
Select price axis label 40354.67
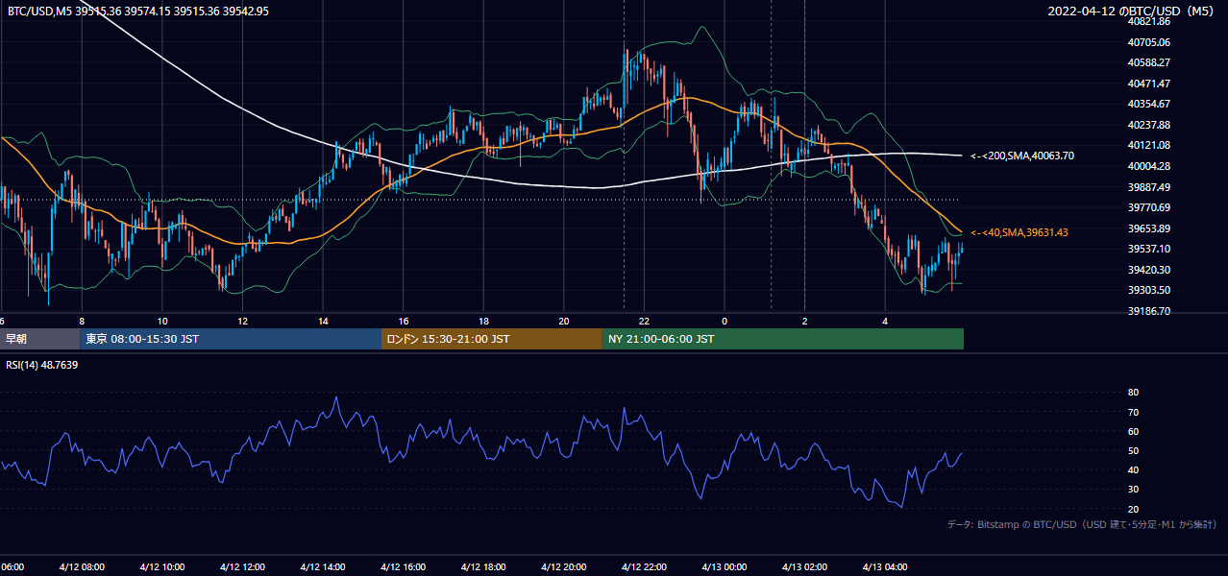[x=1149, y=104]
